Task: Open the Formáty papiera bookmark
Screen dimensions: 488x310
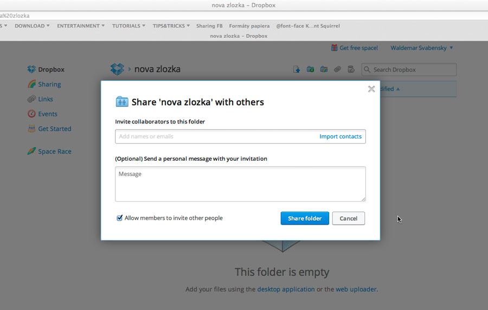Action: coord(249,26)
